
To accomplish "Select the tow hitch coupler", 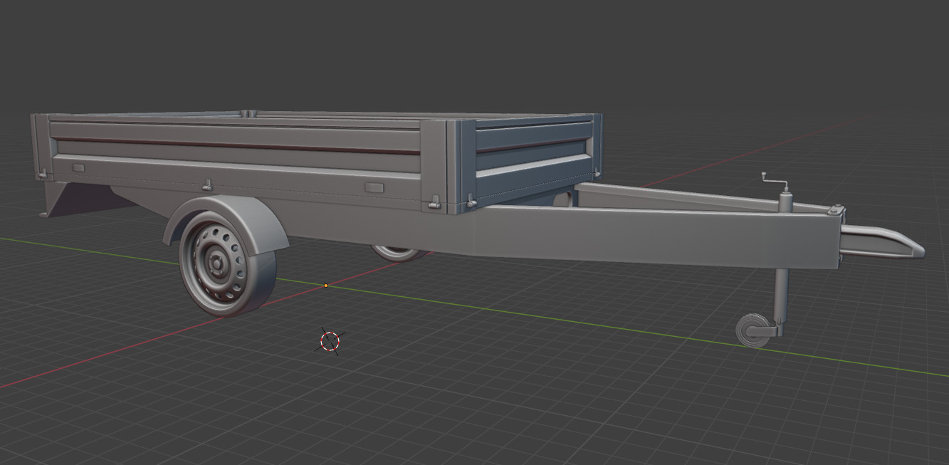I will tap(881, 244).
